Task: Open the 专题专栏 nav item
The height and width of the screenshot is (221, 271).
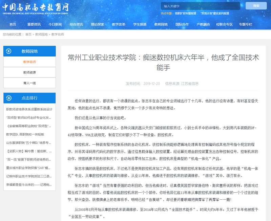Action: pyautogui.click(x=245, y=24)
